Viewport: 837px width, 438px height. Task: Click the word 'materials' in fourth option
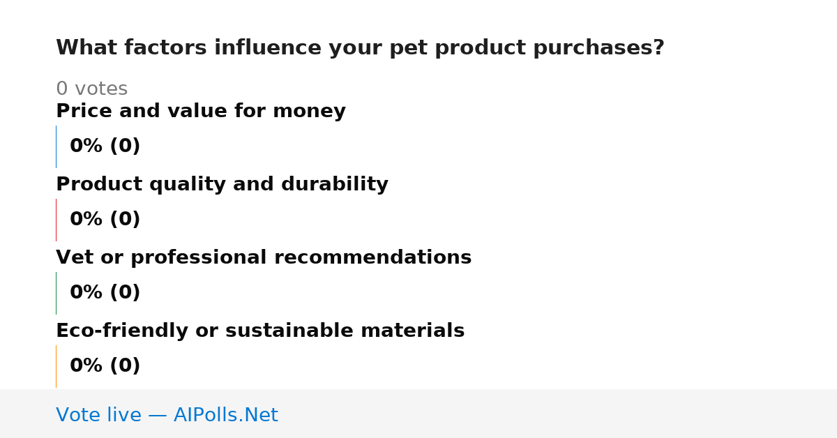tap(412, 331)
